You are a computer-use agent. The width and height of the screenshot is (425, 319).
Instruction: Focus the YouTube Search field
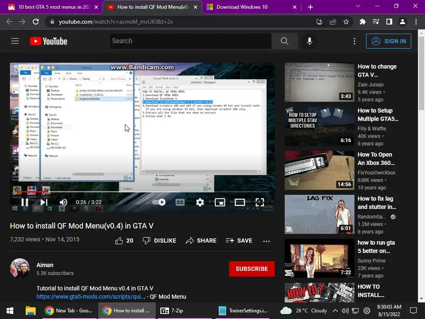click(190, 41)
